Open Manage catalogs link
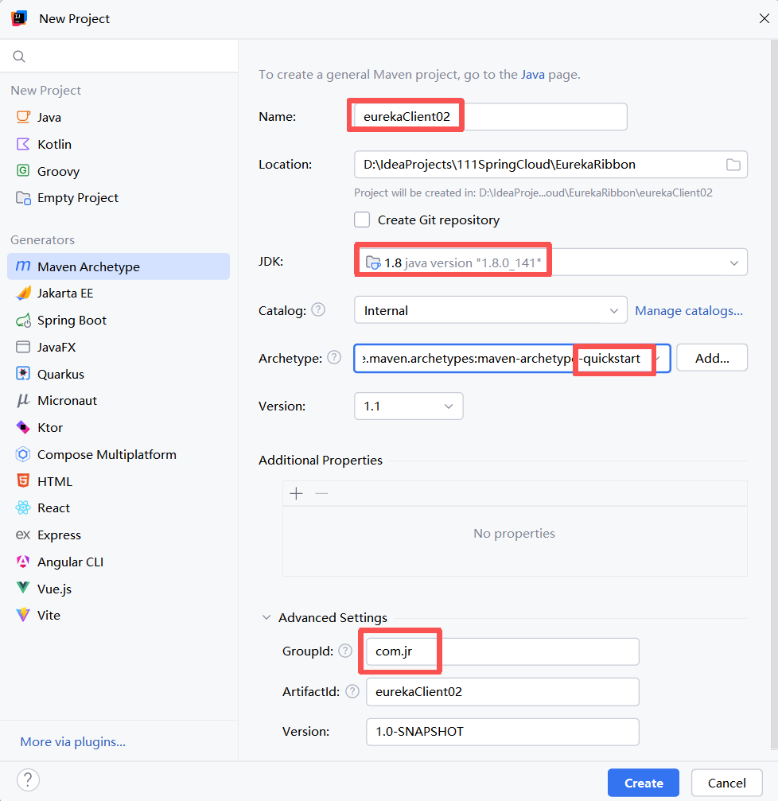 [689, 310]
